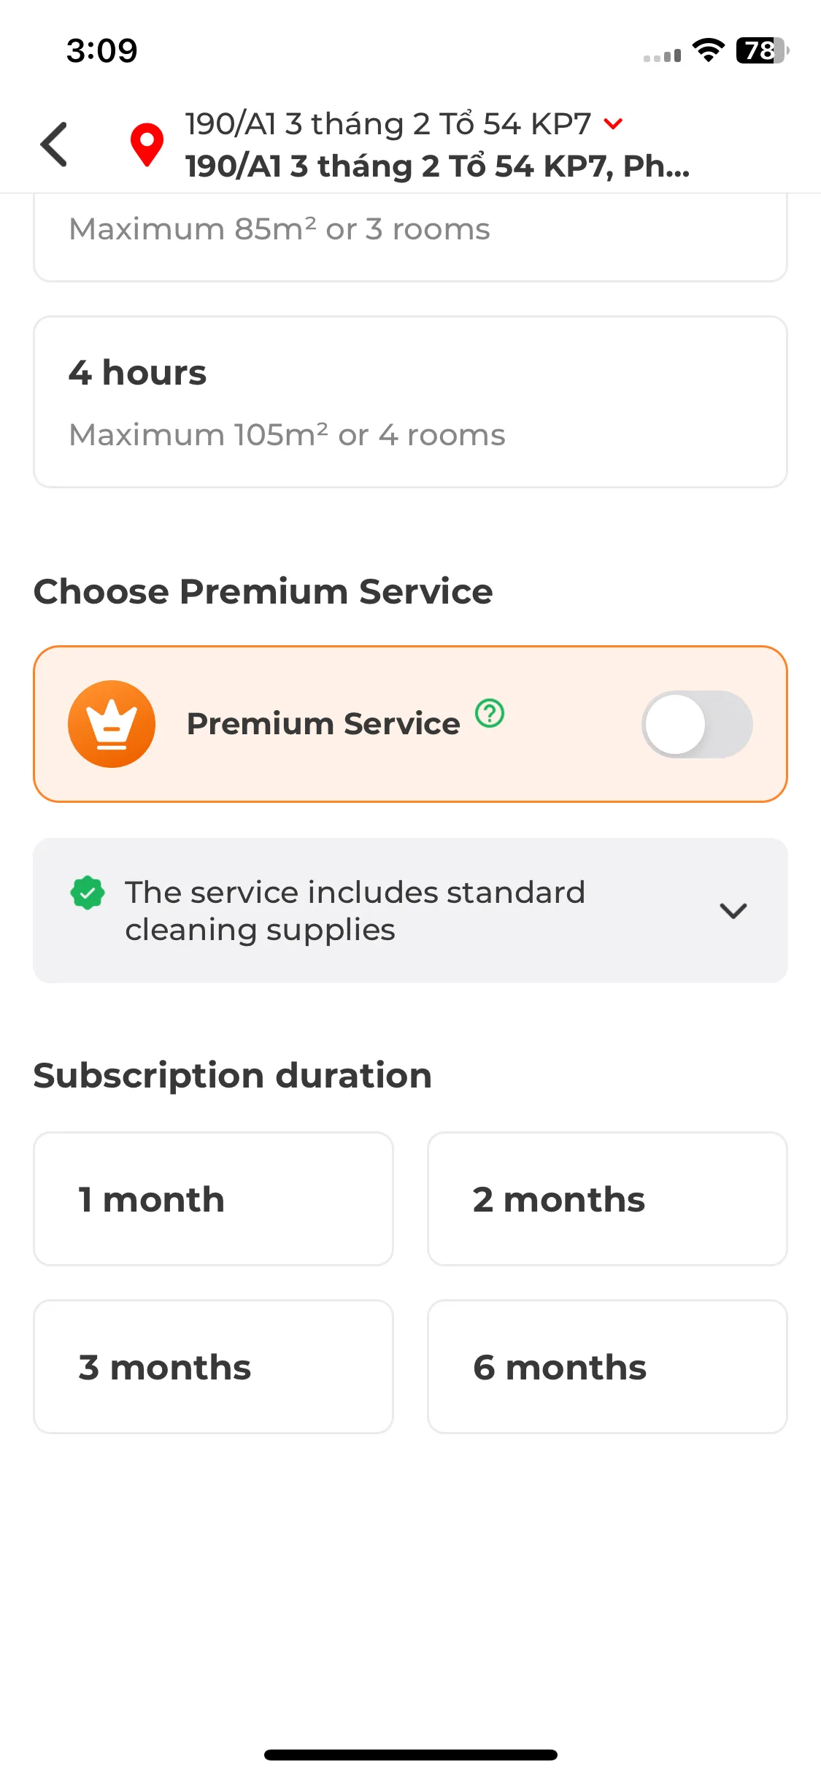Tap the orange crown Premium icon
The image size is (821, 1778).
(x=112, y=724)
